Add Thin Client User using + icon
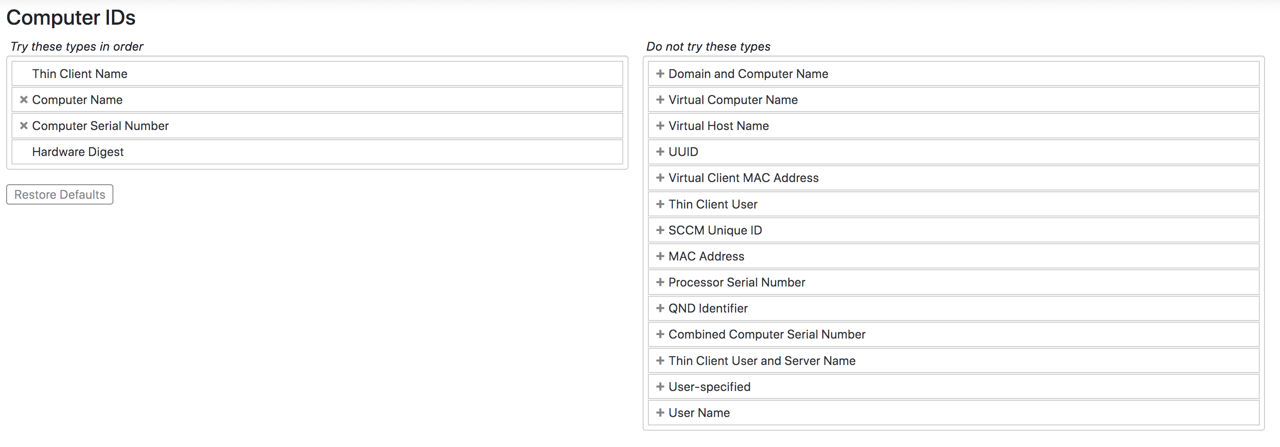Image resolution: width=1280 pixels, height=447 pixels. [x=660, y=204]
